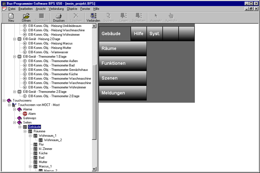Collapse the Seiten tree node
Image resolution: width=260 pixels, height=173 pixels.
pos(15,122)
